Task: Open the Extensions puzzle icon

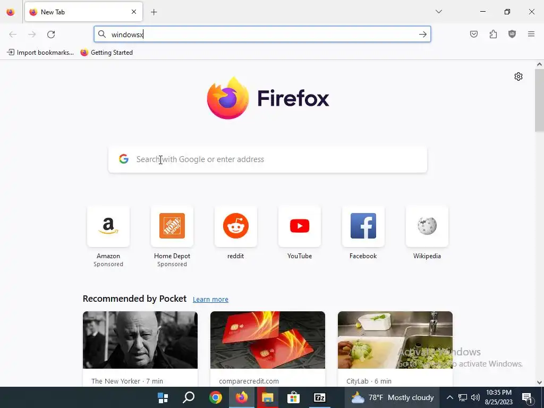Action: [493, 34]
